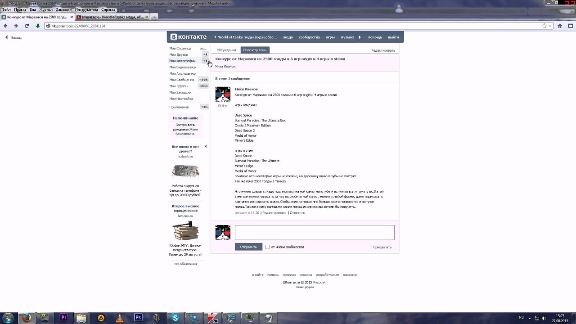
Task: Click the Отправить button
Action: (x=248, y=247)
